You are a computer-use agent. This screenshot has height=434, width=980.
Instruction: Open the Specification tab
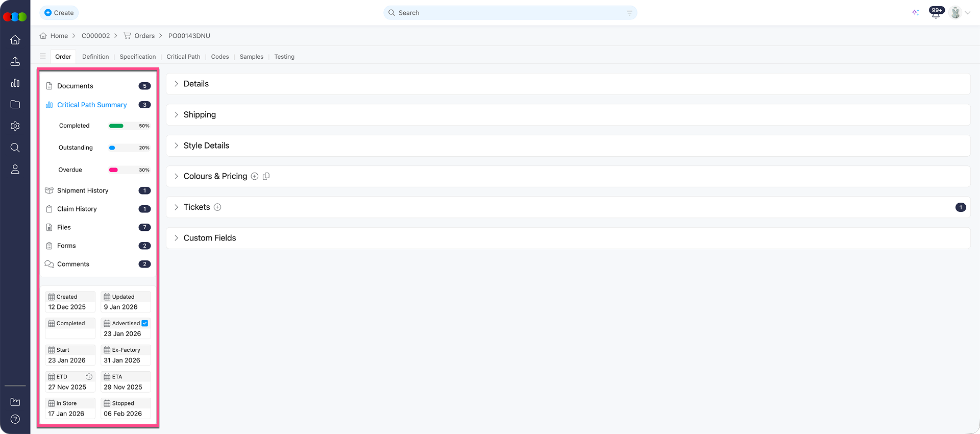pos(137,57)
